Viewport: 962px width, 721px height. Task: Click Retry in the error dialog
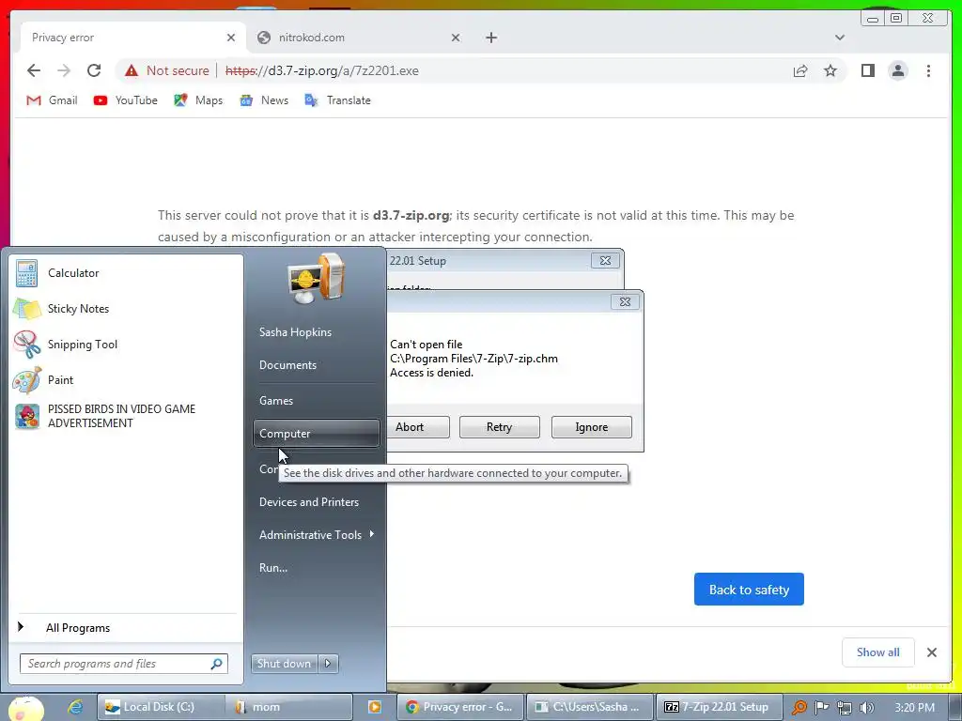pos(500,427)
